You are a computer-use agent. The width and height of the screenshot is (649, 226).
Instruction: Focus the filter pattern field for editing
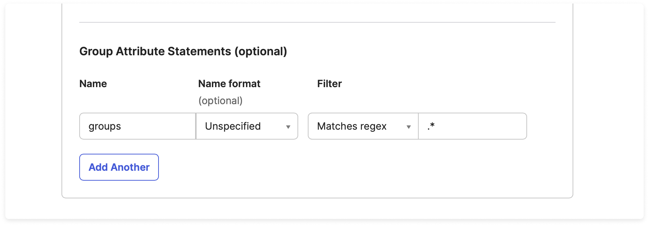pyautogui.click(x=472, y=126)
